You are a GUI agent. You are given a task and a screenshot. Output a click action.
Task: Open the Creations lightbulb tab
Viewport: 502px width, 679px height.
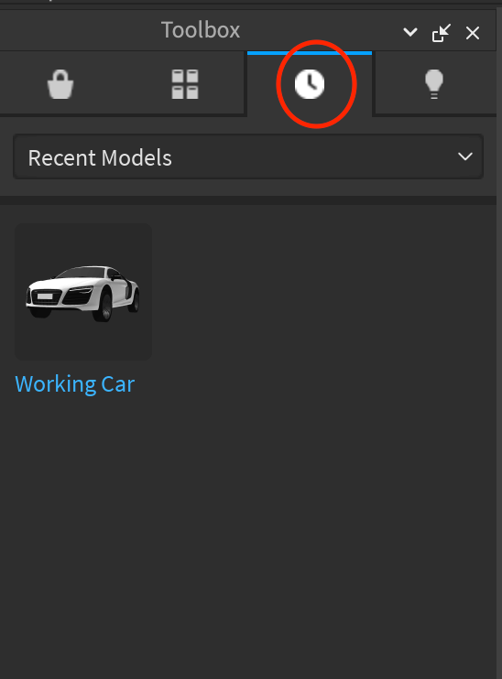[x=434, y=84]
